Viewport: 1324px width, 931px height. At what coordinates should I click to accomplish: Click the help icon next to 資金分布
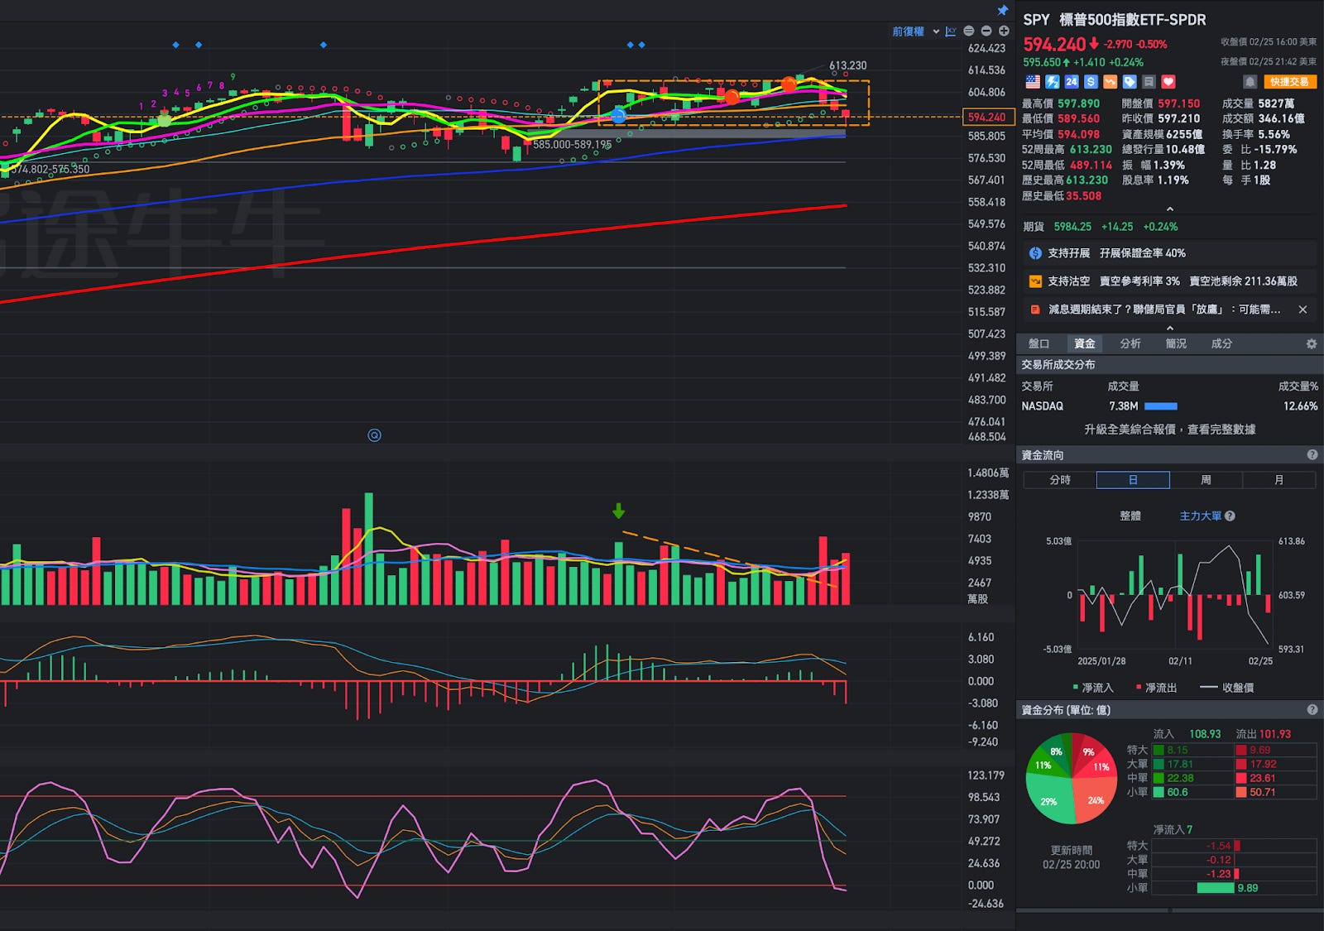click(x=1312, y=710)
